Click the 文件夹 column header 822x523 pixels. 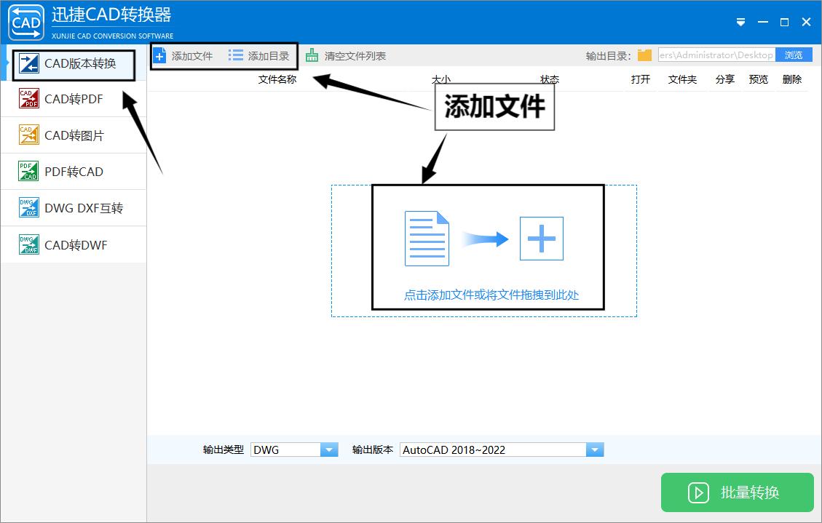point(682,79)
